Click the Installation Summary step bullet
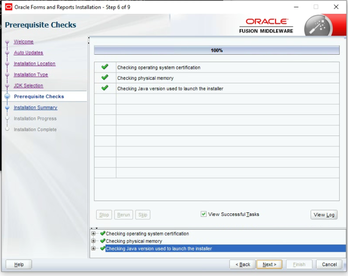 click(x=7, y=107)
